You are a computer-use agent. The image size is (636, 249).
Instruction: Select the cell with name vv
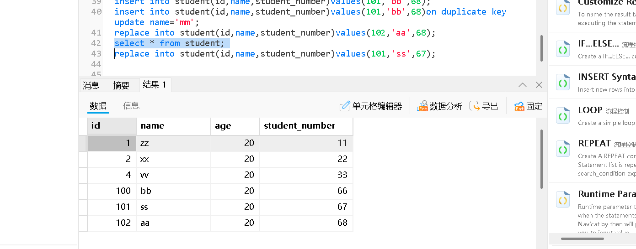(x=173, y=175)
